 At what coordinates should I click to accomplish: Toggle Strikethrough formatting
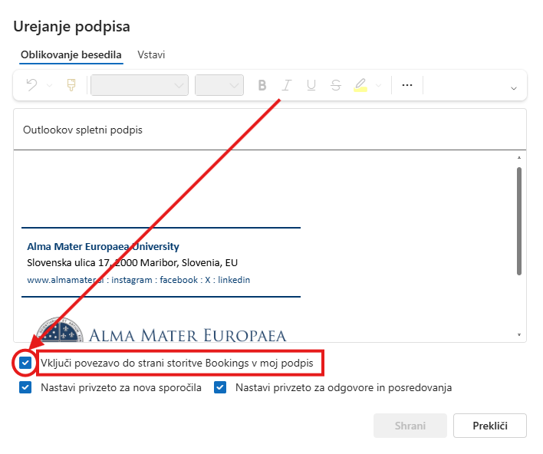coord(336,85)
